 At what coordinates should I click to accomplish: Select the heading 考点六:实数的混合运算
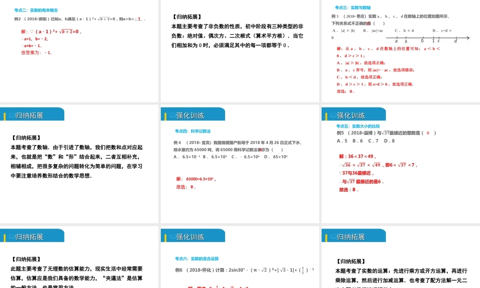point(196,259)
